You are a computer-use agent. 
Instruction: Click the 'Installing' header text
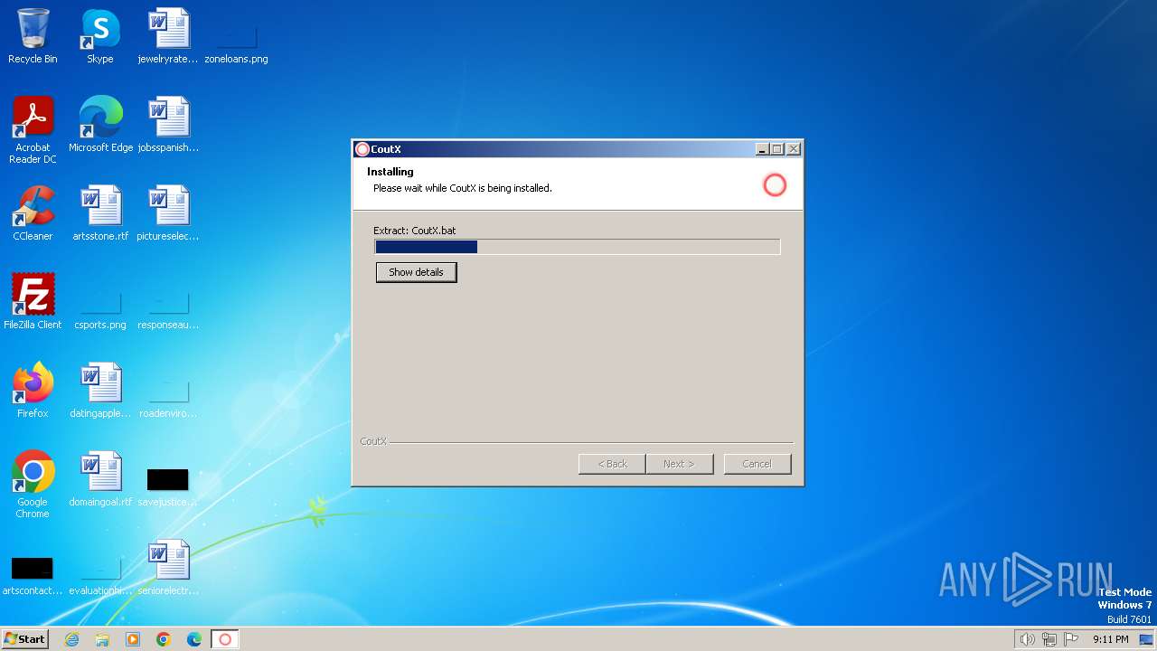[x=390, y=172]
